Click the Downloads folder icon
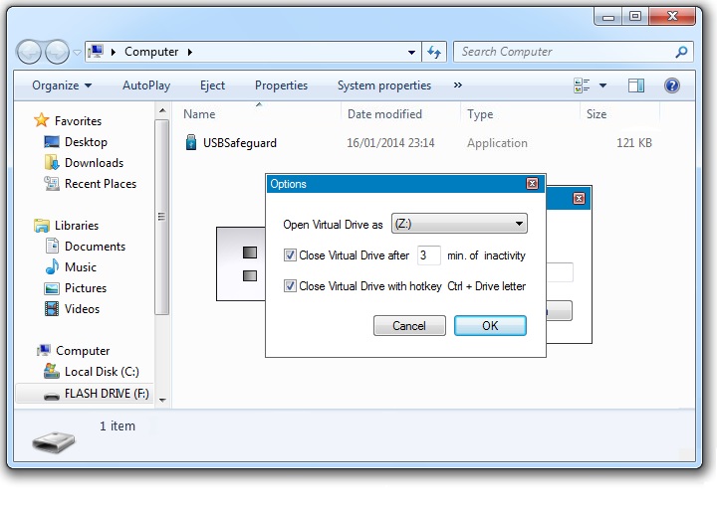The width and height of the screenshot is (717, 507). (52, 162)
